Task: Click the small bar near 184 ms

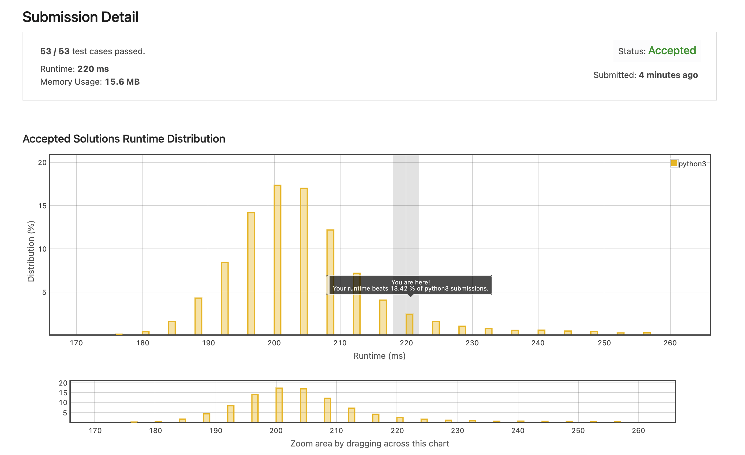Action: tap(172, 328)
